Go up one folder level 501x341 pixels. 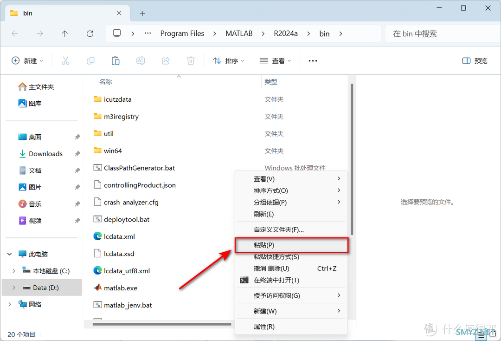(x=64, y=33)
